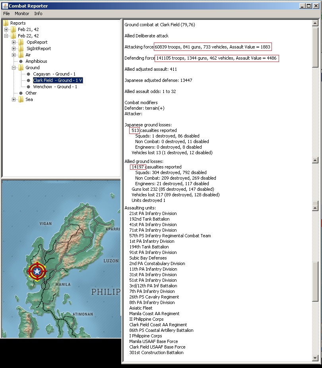Click the ATIMONAN label on the map
This screenshot has width=322, height=368.
[83, 314]
